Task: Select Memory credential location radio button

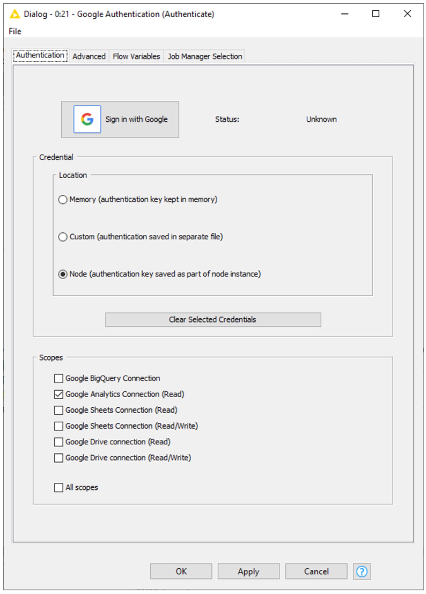Action: (63, 199)
